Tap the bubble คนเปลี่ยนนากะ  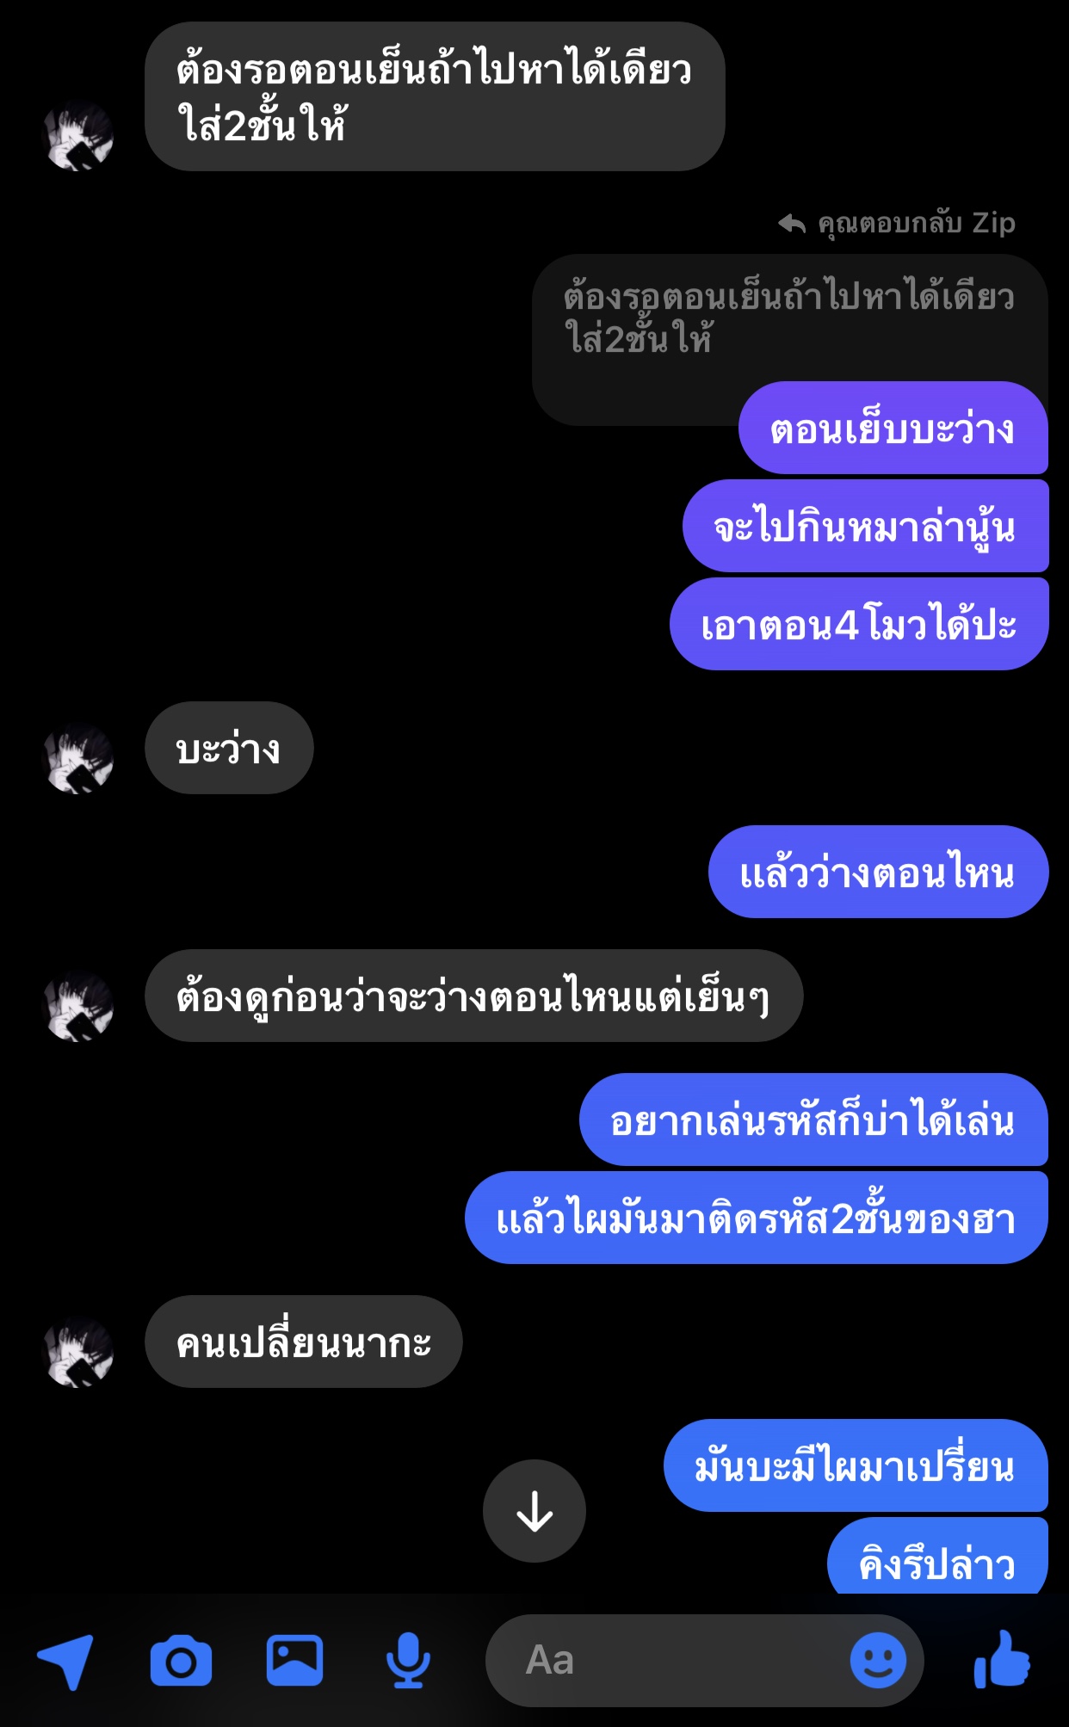(x=304, y=1342)
